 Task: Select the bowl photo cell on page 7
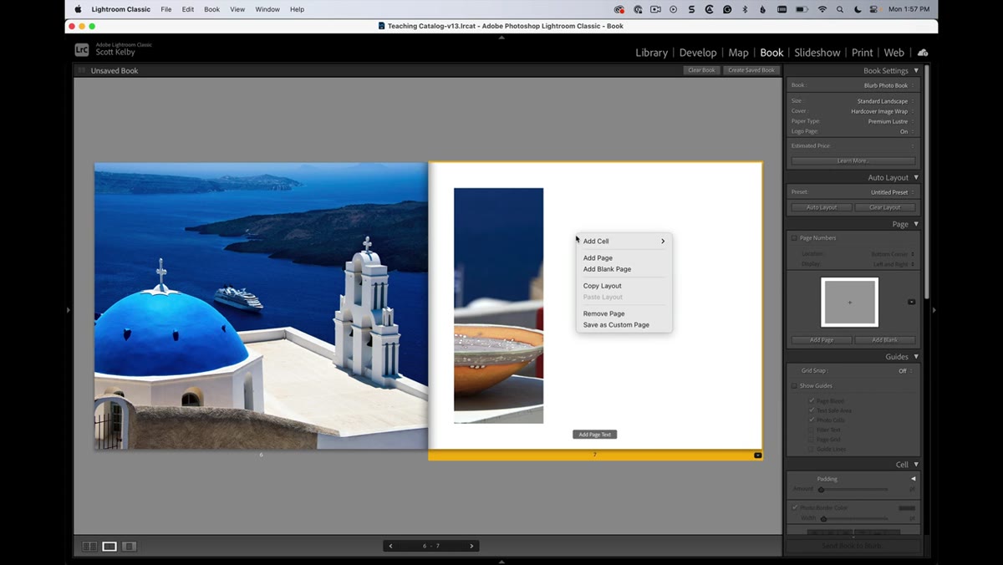click(498, 306)
